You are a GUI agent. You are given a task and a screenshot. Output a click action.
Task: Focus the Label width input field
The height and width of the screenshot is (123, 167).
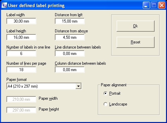tap(21, 21)
